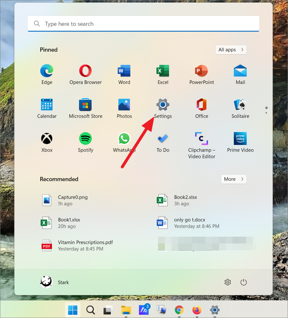Launch the To Do app
The height and width of the screenshot is (318, 288).
tap(163, 142)
